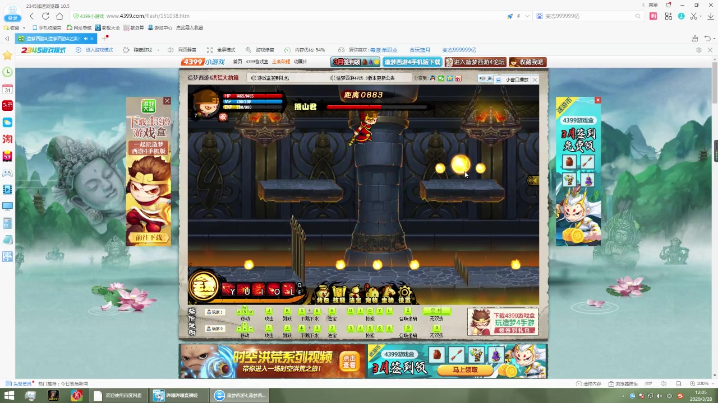The height and width of the screenshot is (403, 718).
Task: Activate the 无双 round skill emblem
Action: 204,287
